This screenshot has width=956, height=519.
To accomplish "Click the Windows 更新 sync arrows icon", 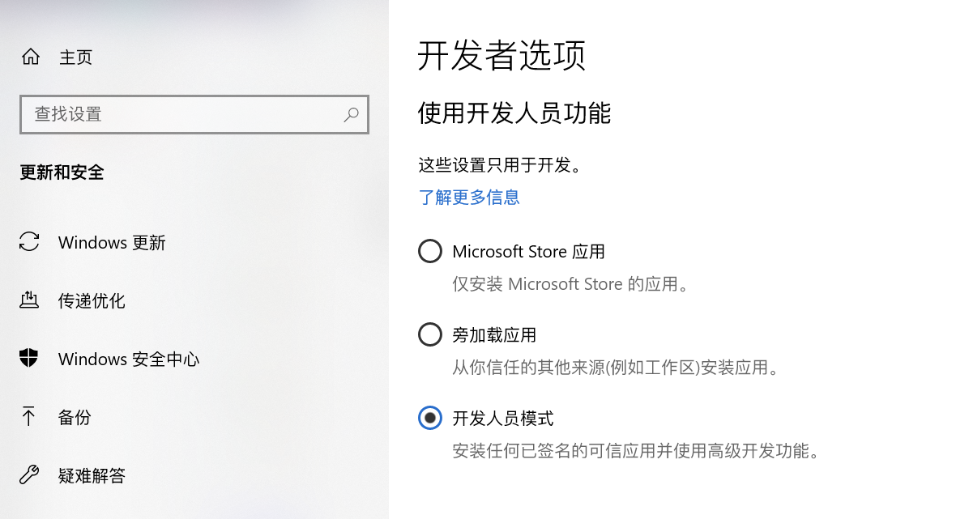I will 29,242.
